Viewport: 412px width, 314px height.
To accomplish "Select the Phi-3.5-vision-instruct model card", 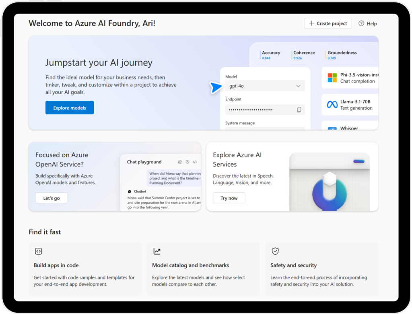I will pyautogui.click(x=350, y=78).
